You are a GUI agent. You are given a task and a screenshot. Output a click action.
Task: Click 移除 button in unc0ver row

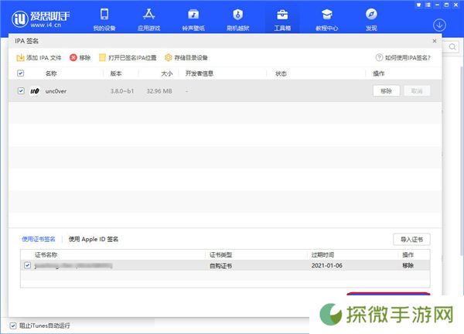point(386,90)
